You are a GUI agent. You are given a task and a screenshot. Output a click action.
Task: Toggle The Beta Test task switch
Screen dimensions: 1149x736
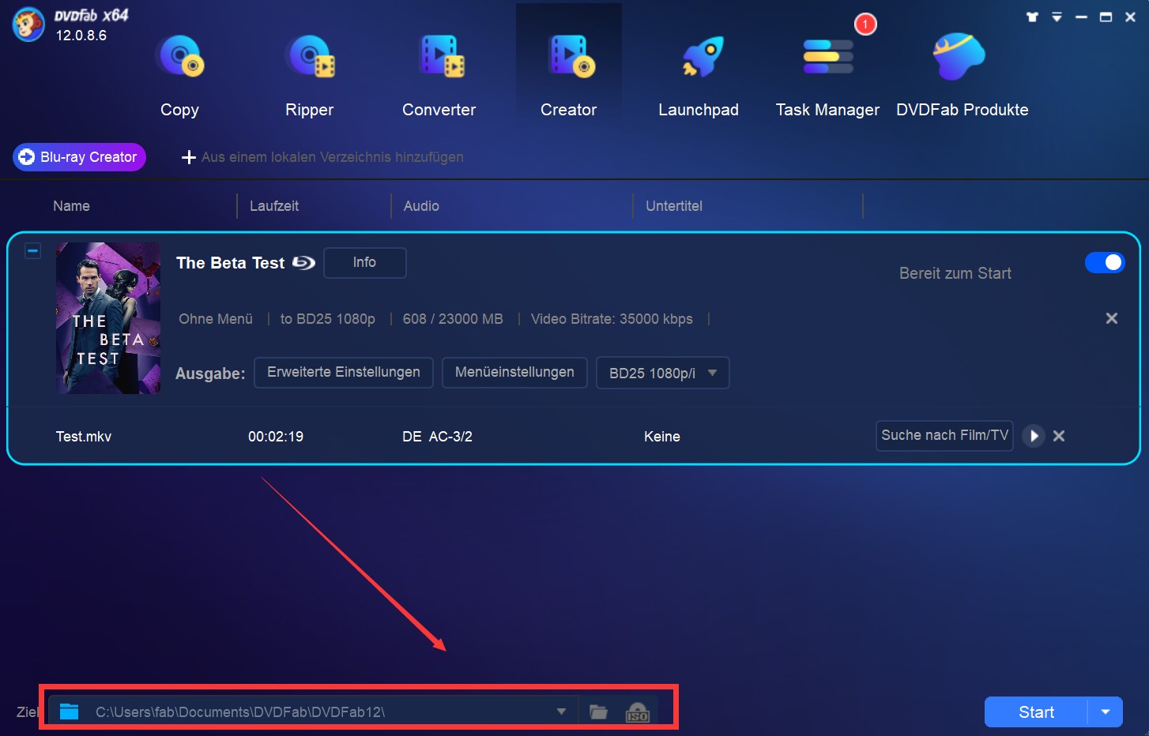[x=1104, y=262]
